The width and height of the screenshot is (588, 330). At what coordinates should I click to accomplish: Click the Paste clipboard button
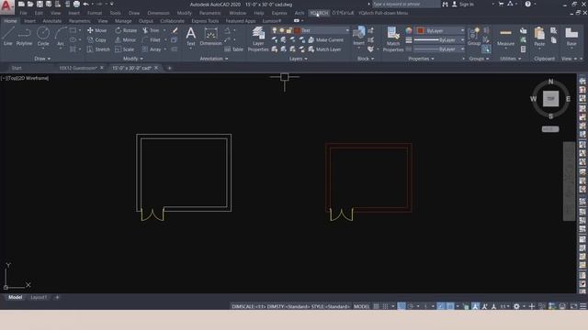click(539, 37)
